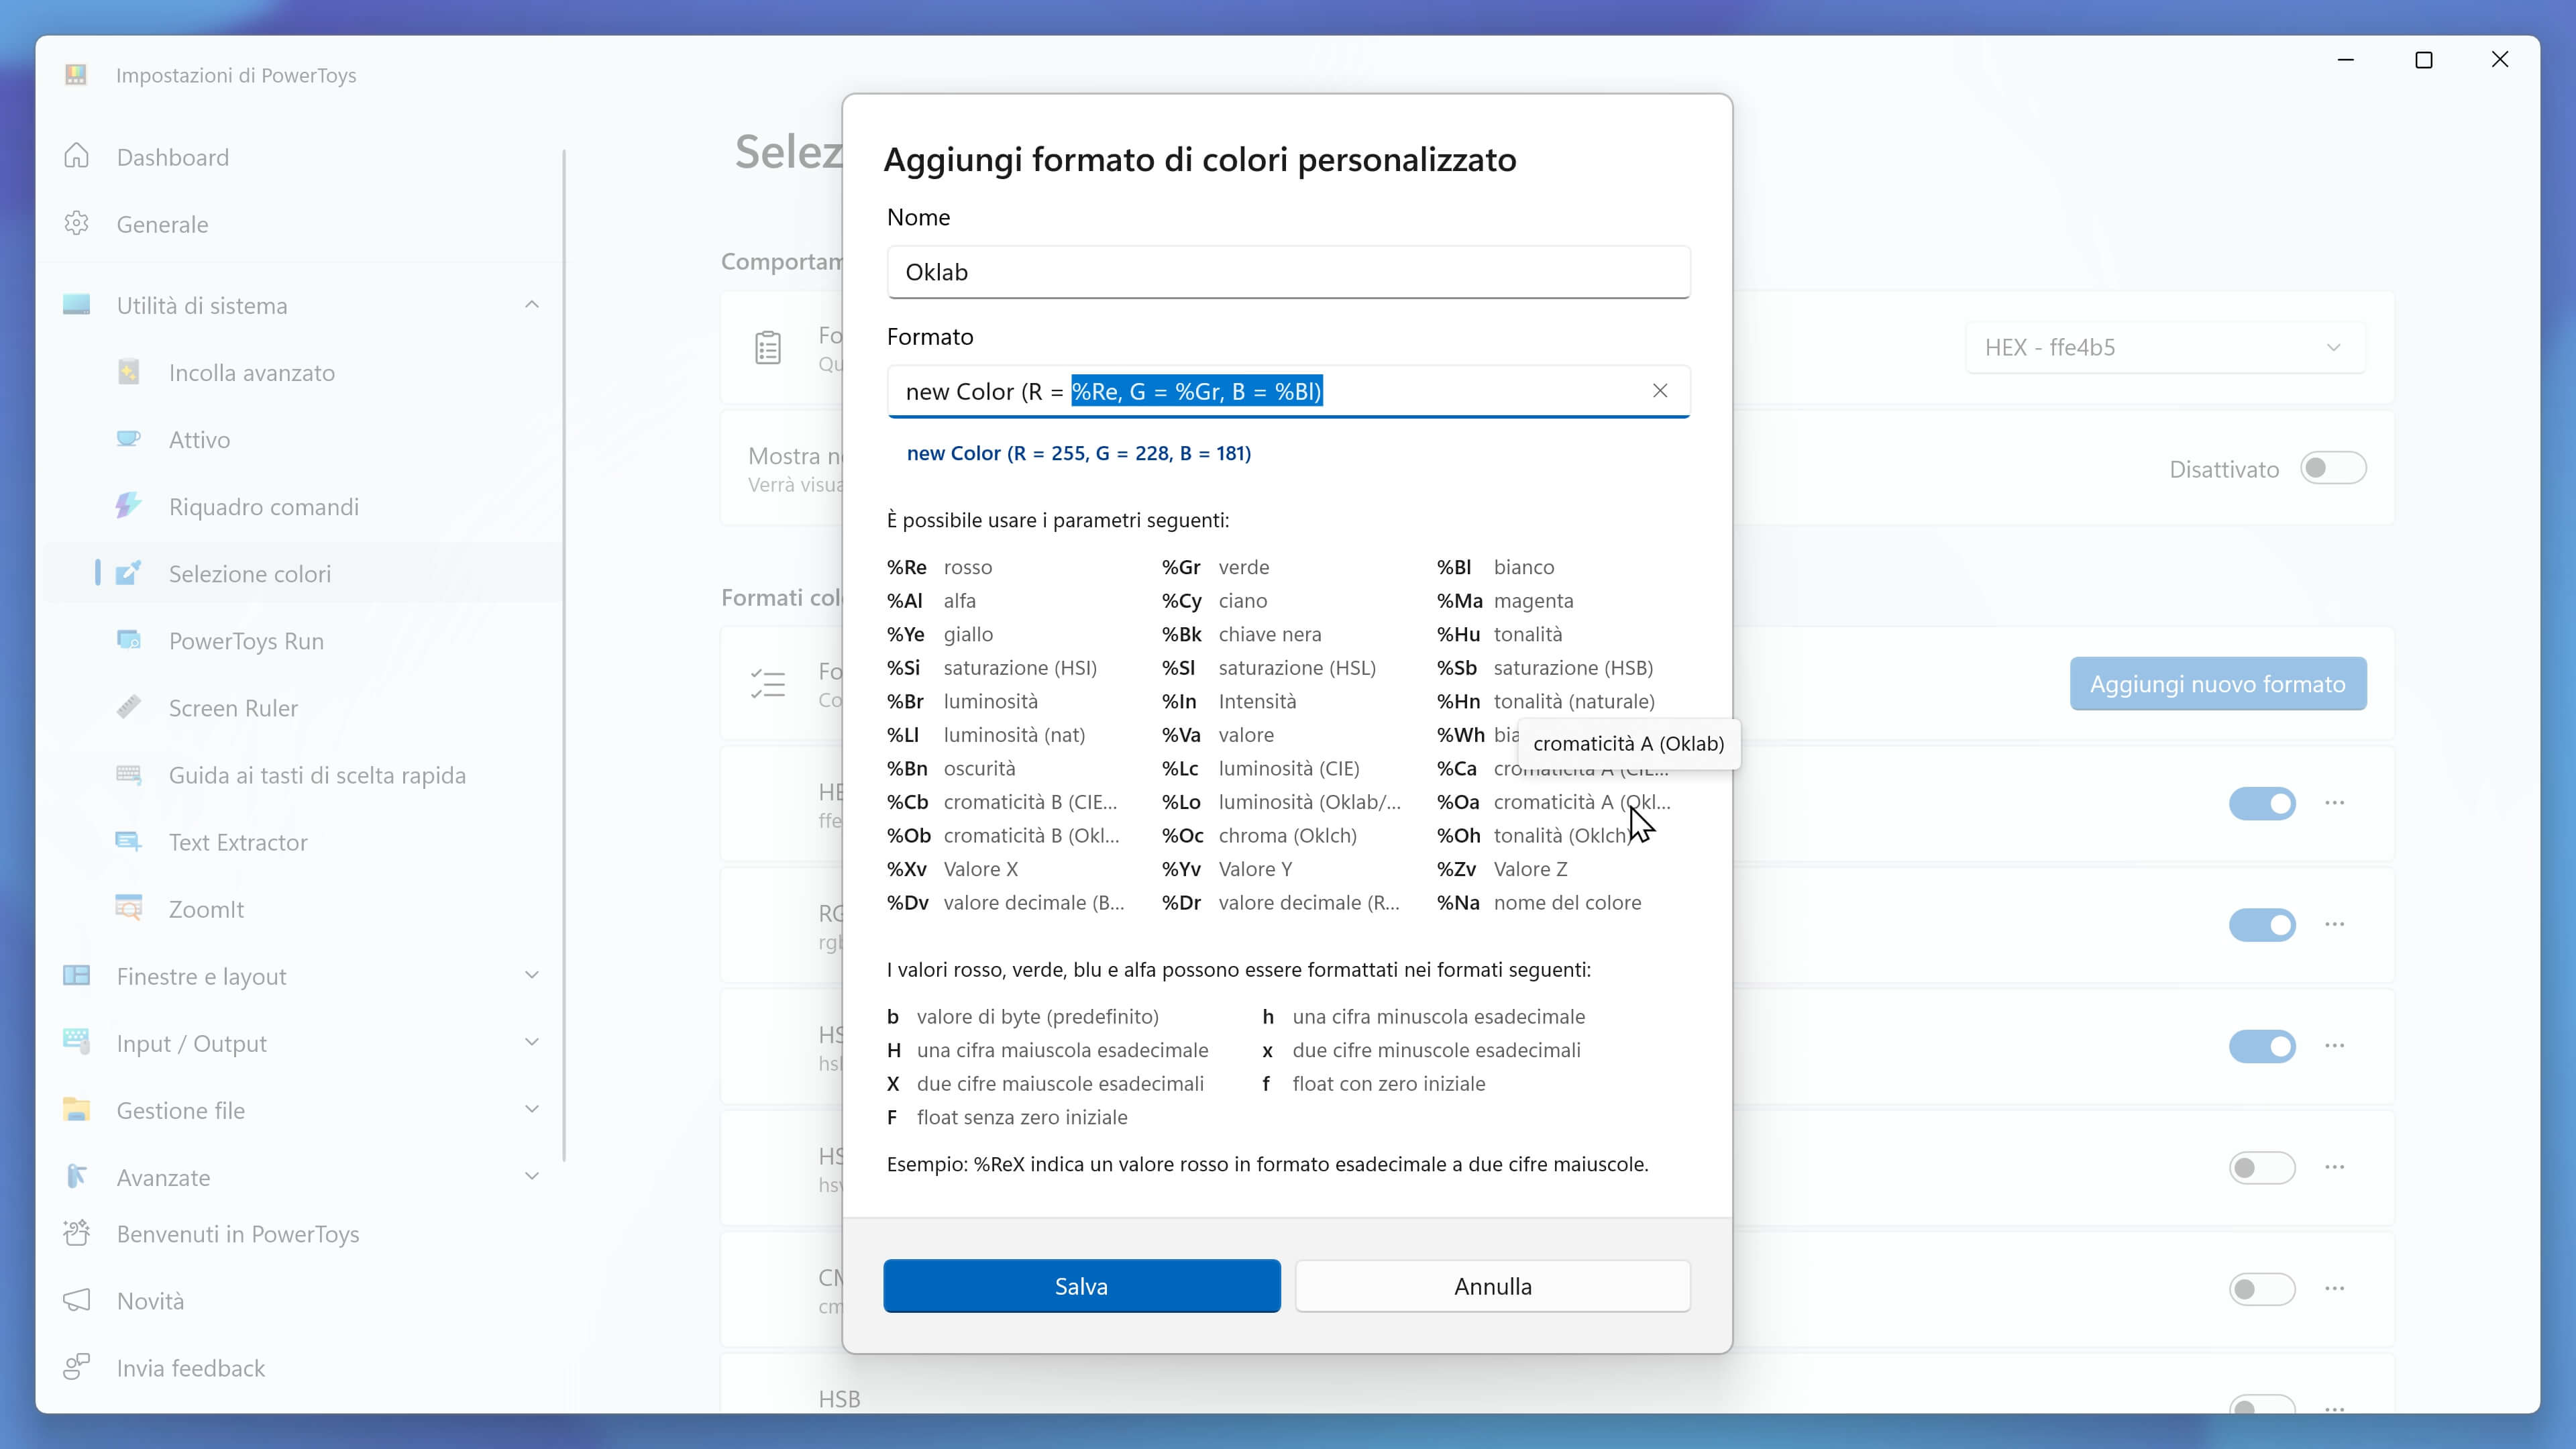
Task: Open the HEX - ffe4b5 format dropdown
Action: (2165, 347)
